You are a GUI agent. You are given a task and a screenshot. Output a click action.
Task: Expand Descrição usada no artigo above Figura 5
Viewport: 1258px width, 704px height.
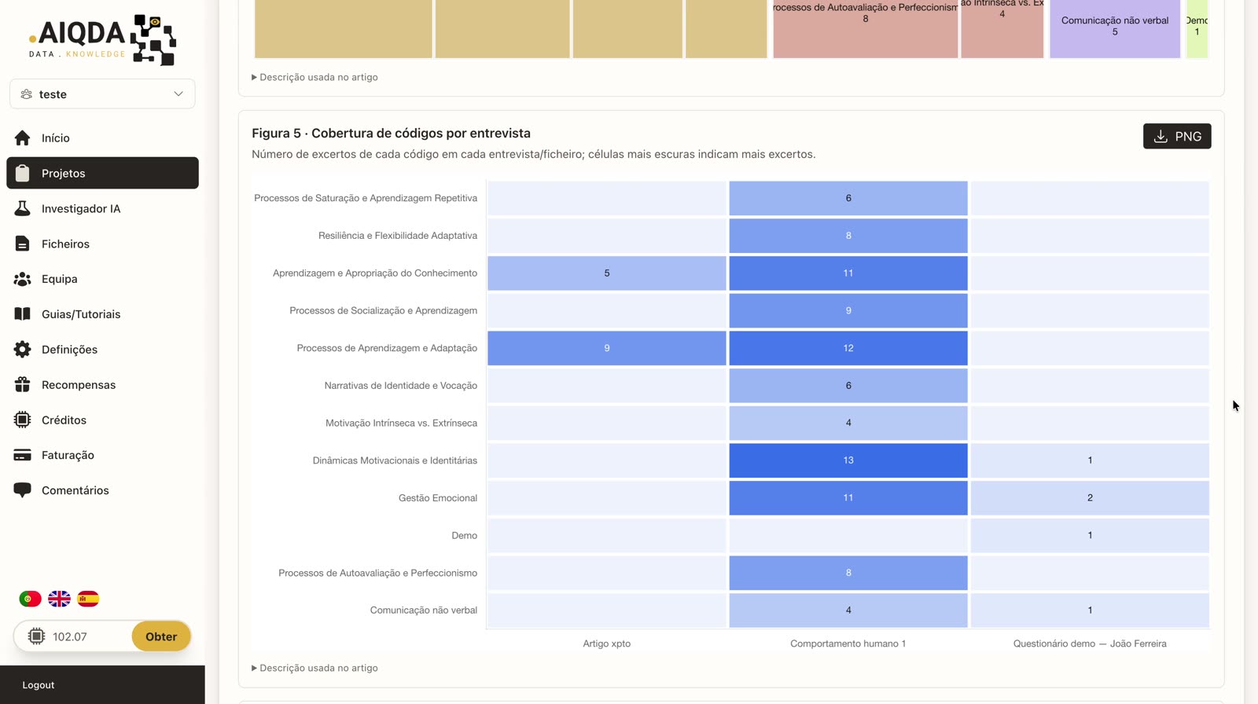(314, 77)
